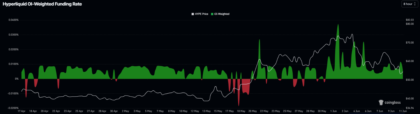Click the 28 Apr date label
Image resolution: width=420 pixels, height=114 pixels.
click(x=102, y=111)
